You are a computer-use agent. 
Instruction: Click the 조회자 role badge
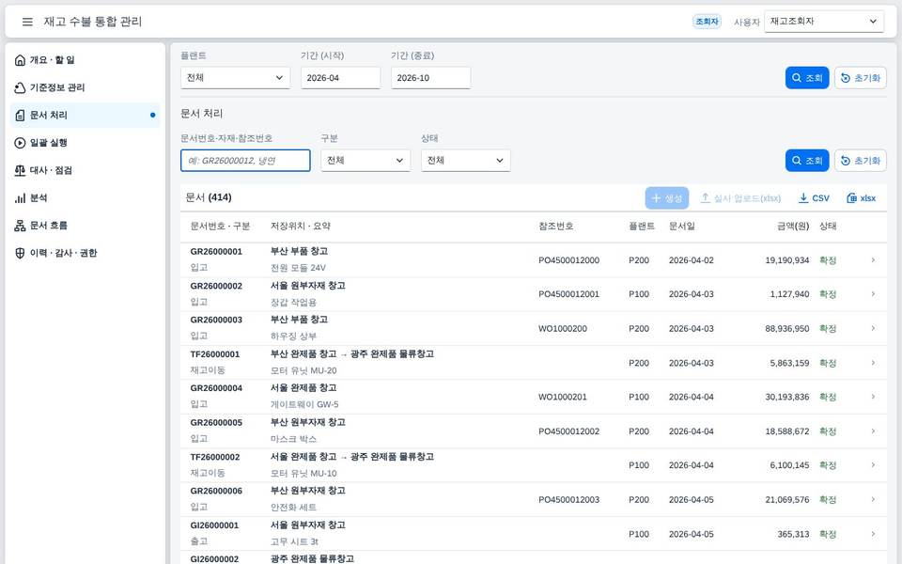(x=707, y=22)
